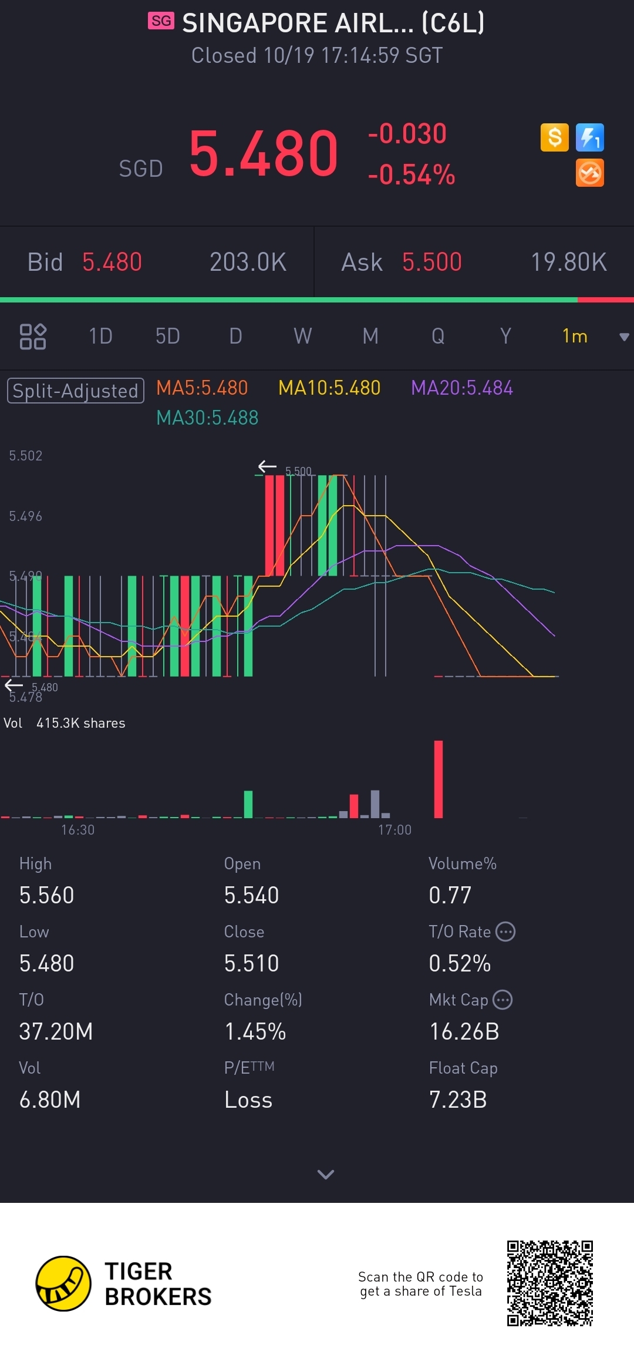Tap the green volume bar before 17:00
Image resolution: width=634 pixels, height=1365 pixels.
point(248,804)
